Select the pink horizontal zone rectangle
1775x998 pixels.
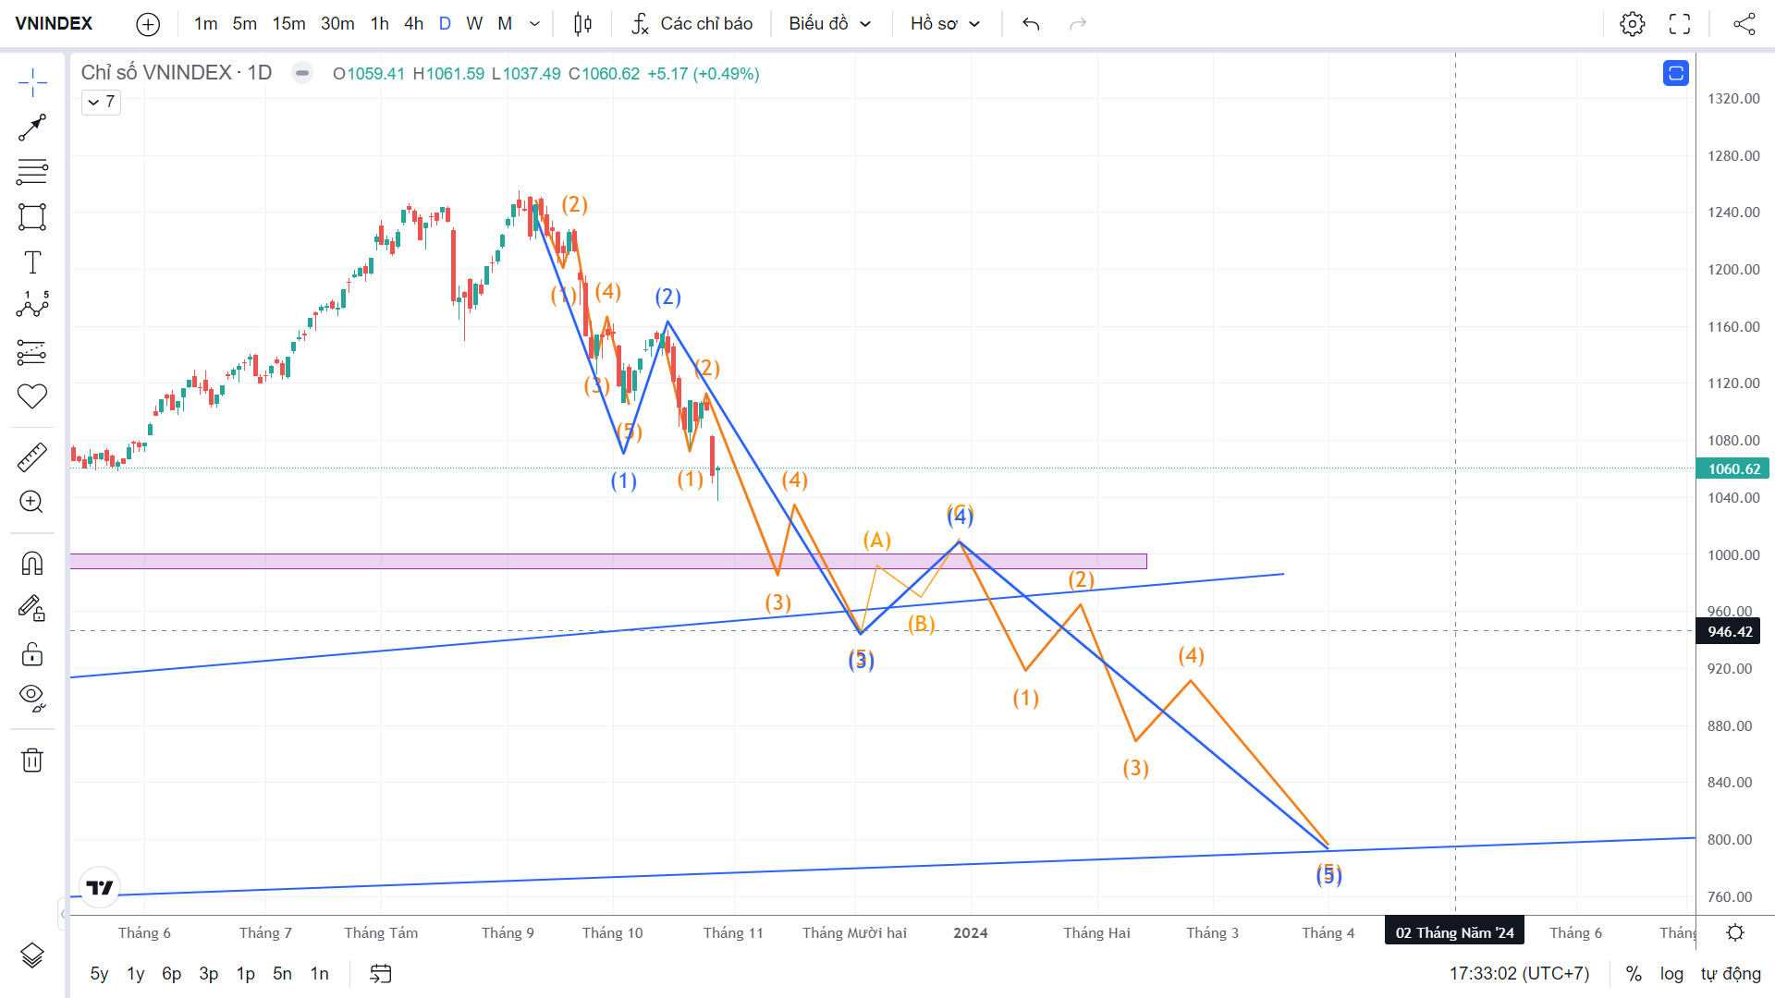pyautogui.click(x=608, y=561)
